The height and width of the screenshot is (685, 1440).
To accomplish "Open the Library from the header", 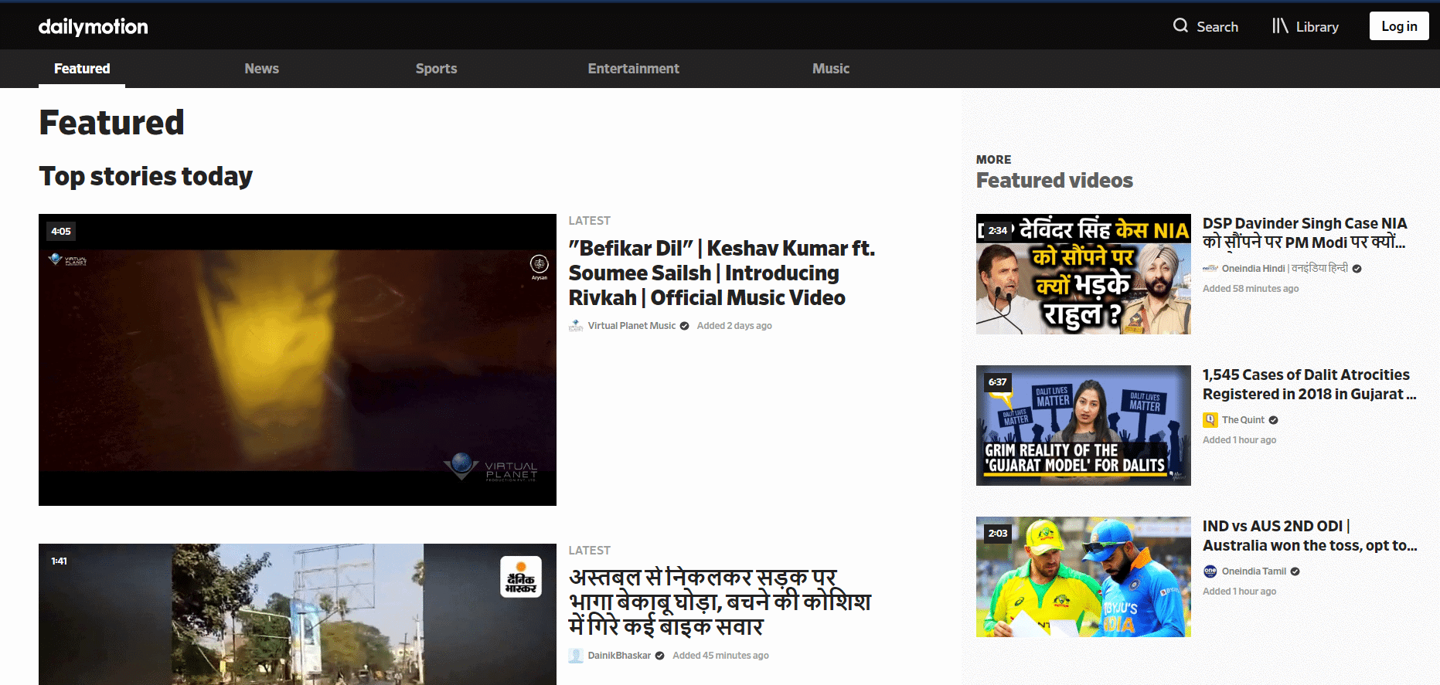I will (1306, 26).
